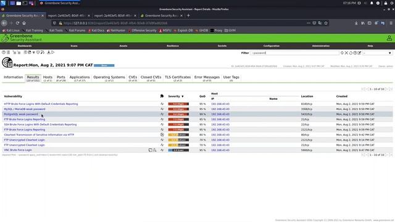395x222 pixels.
Task: Open the Scans menu
Action: [74, 46]
